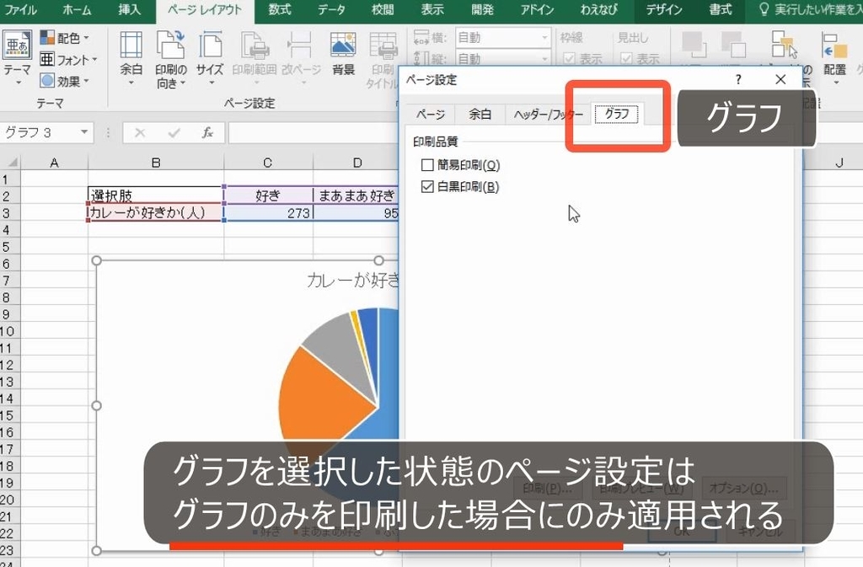Viewport: 863px width, 567px height.
Task: Switch to the 余白 tab in dialog
Action: point(480,114)
